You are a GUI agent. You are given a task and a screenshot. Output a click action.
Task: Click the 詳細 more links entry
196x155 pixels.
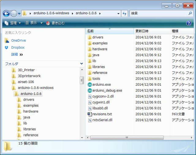point(17,55)
